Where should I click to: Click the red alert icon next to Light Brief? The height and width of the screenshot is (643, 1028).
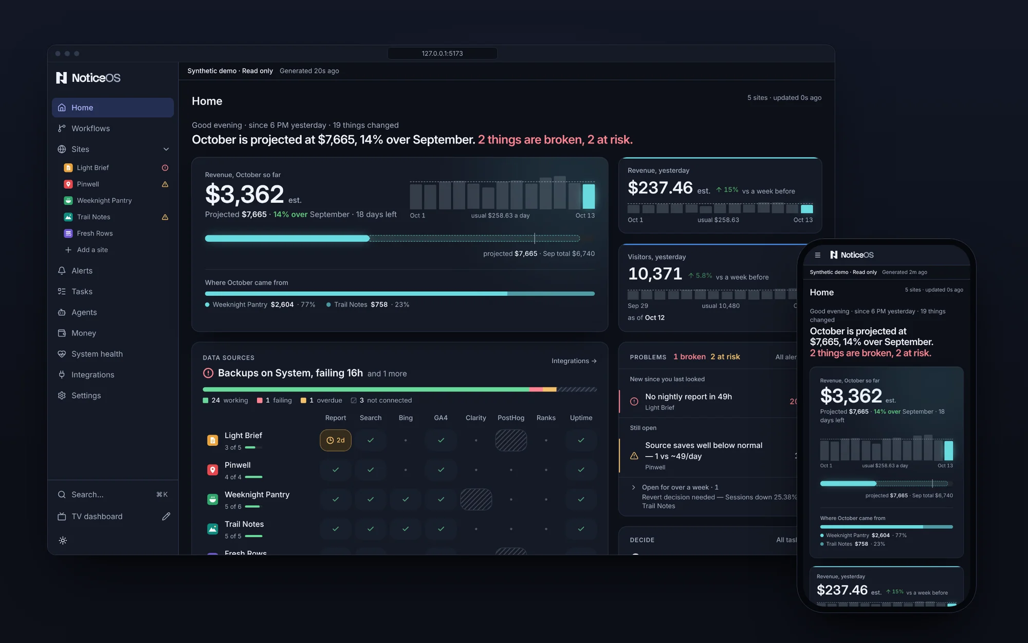click(165, 168)
